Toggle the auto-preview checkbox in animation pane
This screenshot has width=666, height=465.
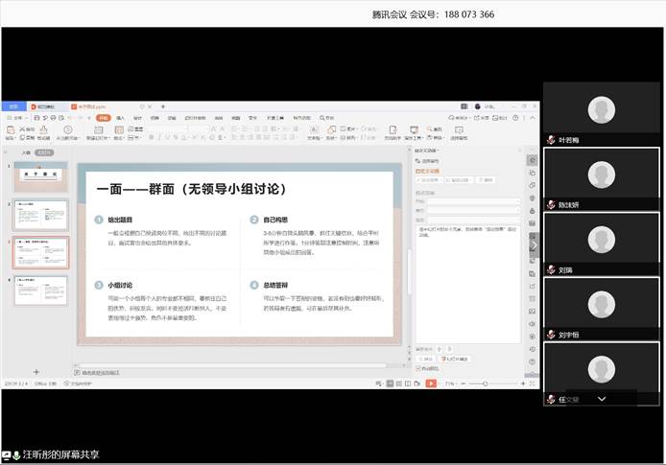coord(418,367)
